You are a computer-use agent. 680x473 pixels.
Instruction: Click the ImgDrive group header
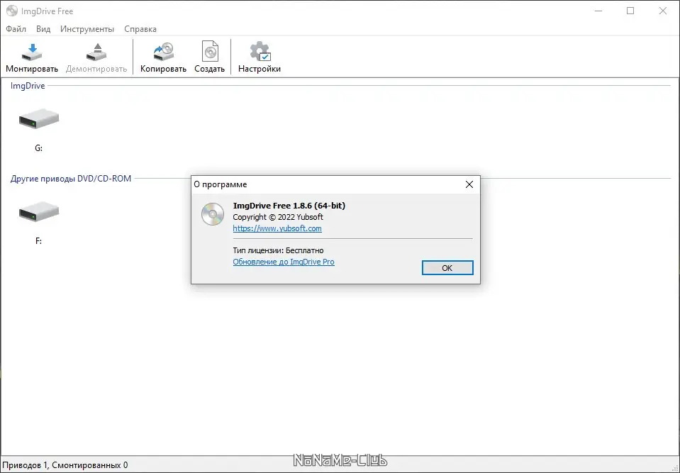28,86
